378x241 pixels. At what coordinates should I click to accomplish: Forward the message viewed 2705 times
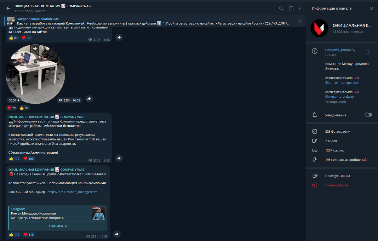point(119,37)
